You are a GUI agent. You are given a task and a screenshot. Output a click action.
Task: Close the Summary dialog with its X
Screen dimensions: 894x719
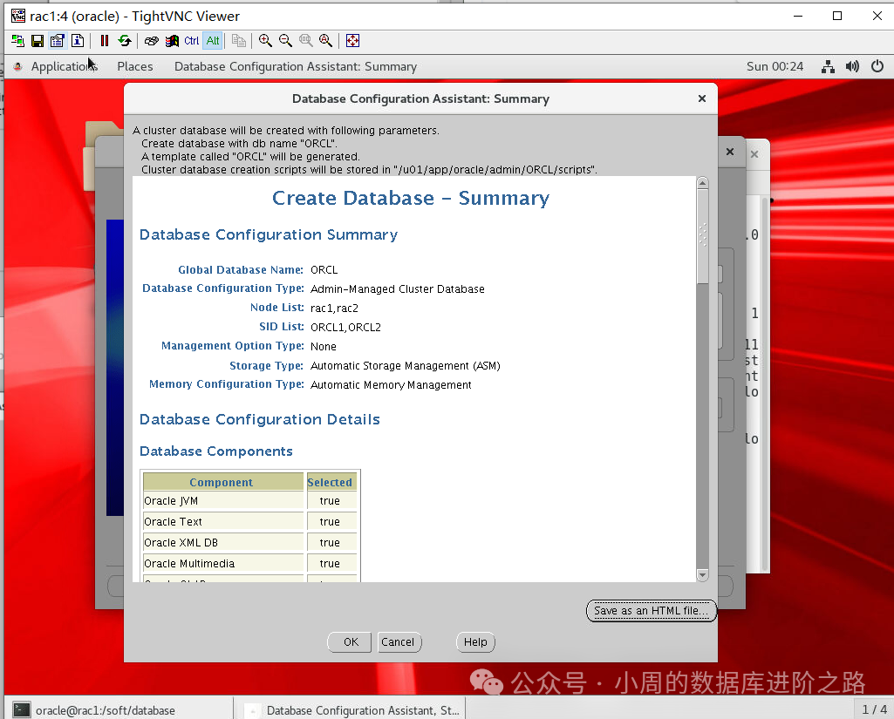coord(702,98)
